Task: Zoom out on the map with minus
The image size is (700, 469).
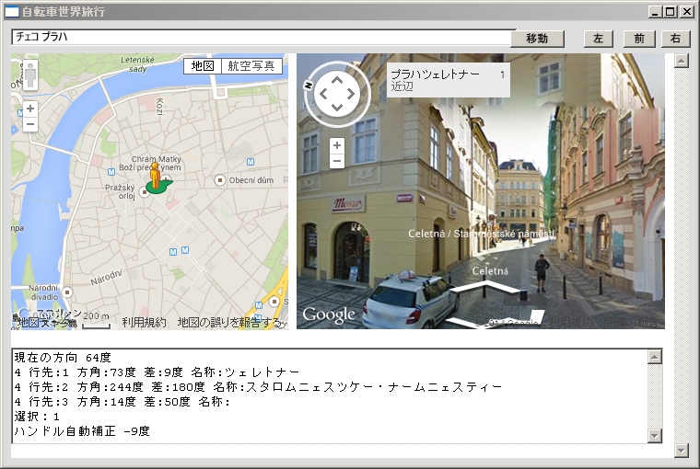Action: click(29, 124)
